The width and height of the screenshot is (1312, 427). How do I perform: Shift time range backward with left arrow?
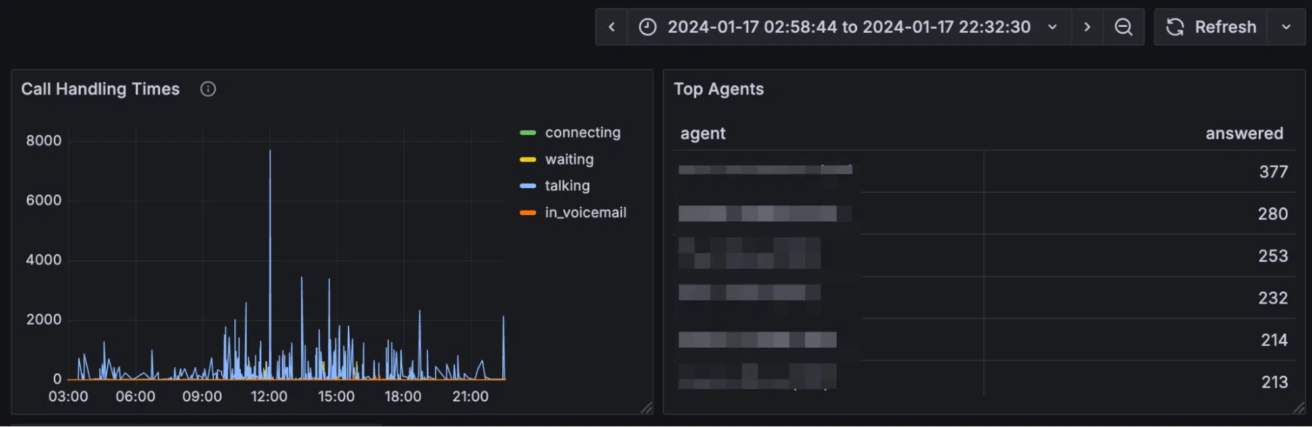coord(612,27)
